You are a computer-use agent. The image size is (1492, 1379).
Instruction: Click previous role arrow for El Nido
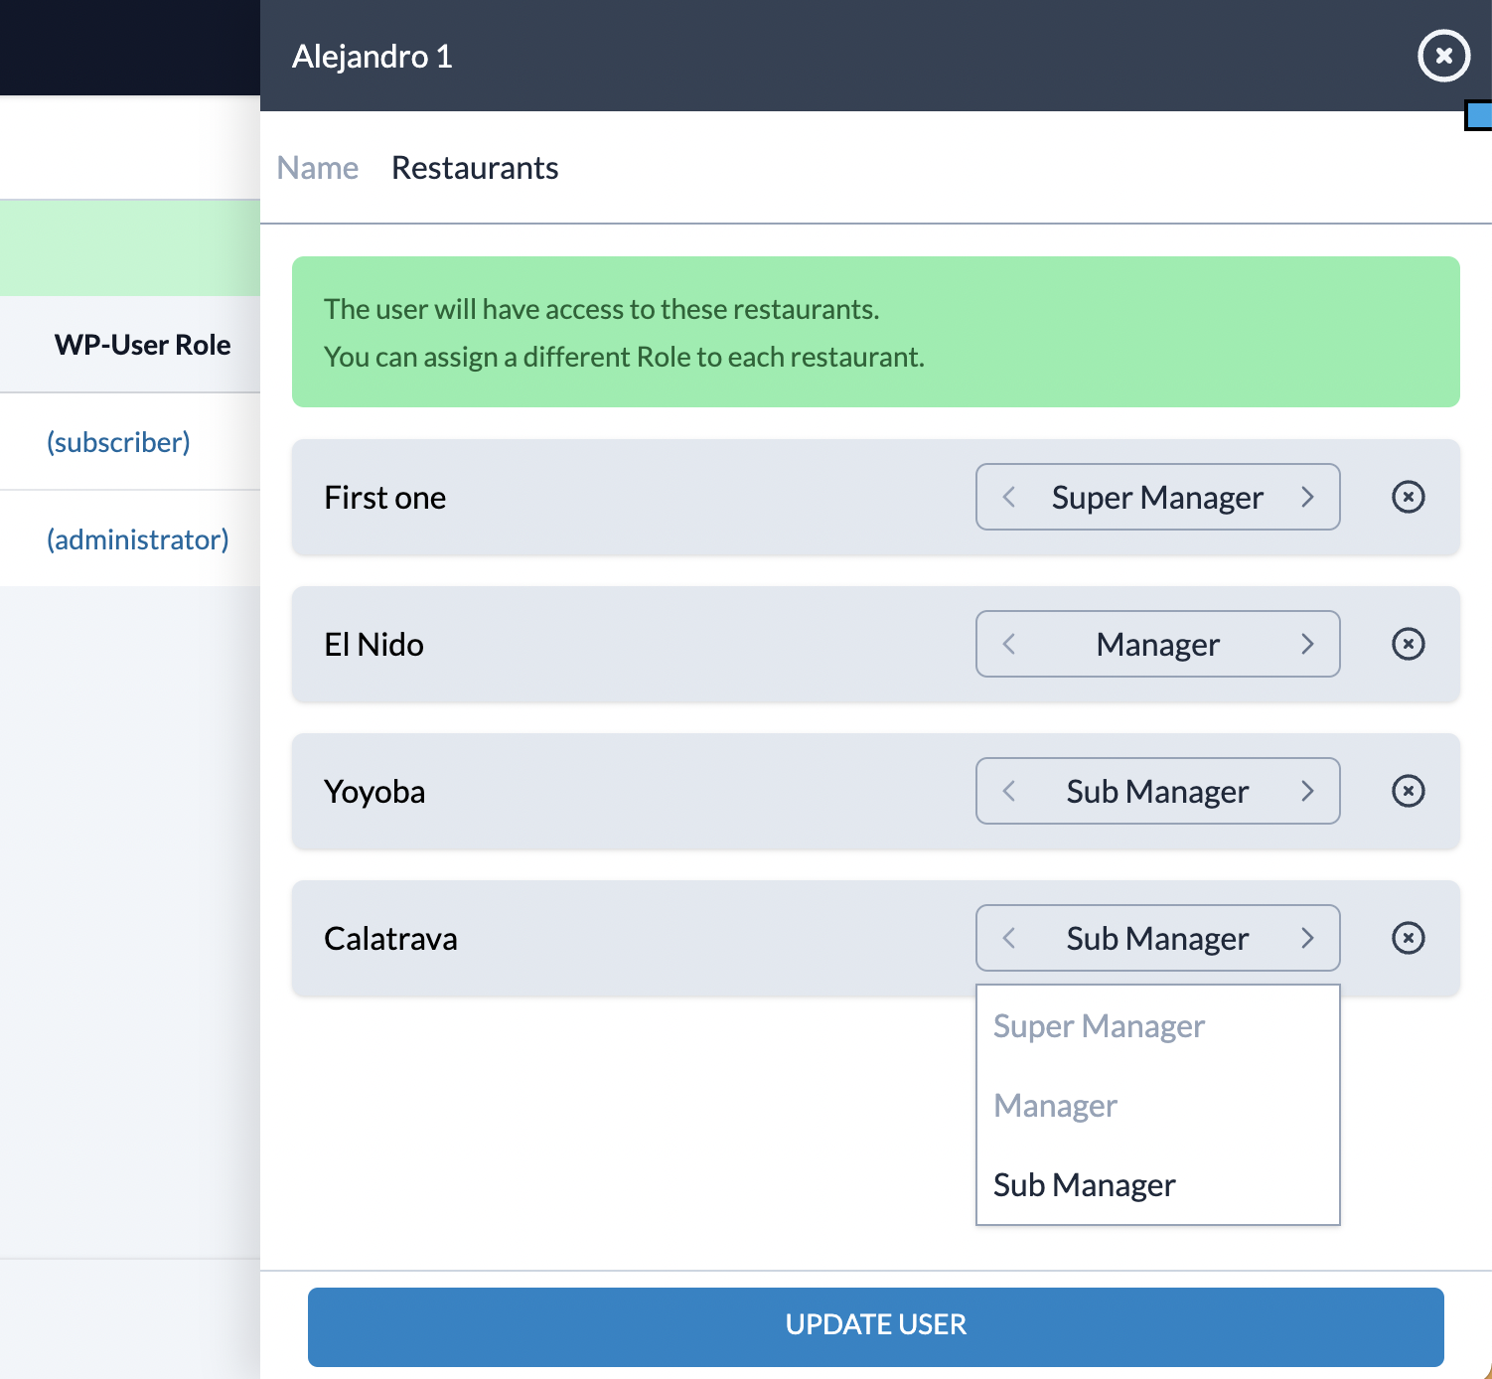click(1009, 644)
